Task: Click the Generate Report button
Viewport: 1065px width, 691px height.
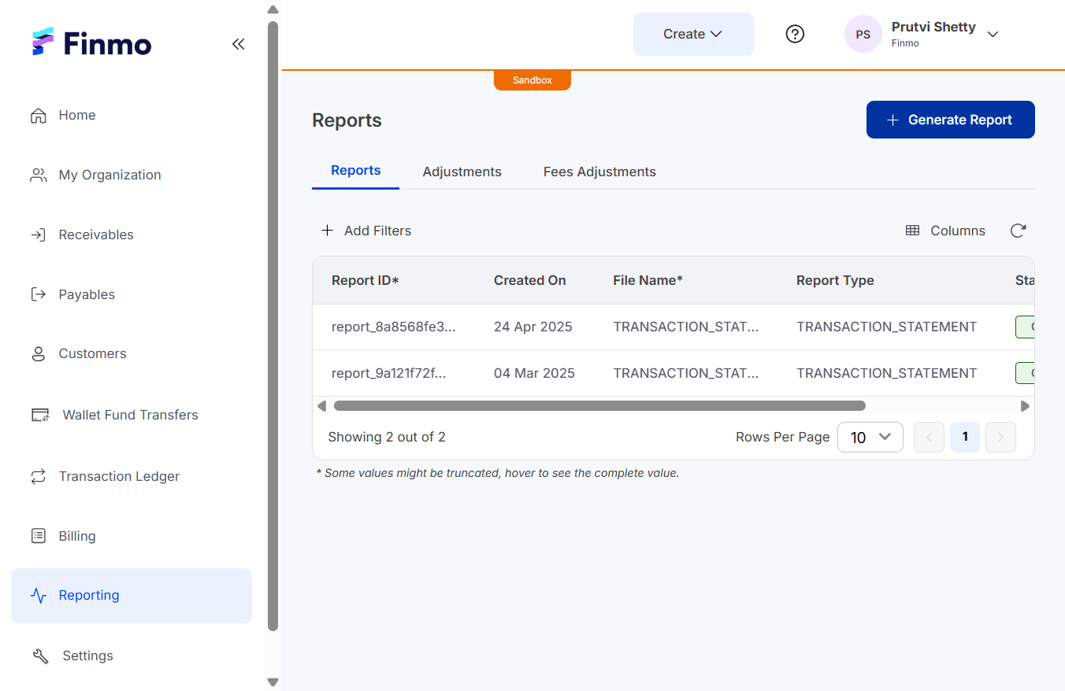Action: click(951, 120)
